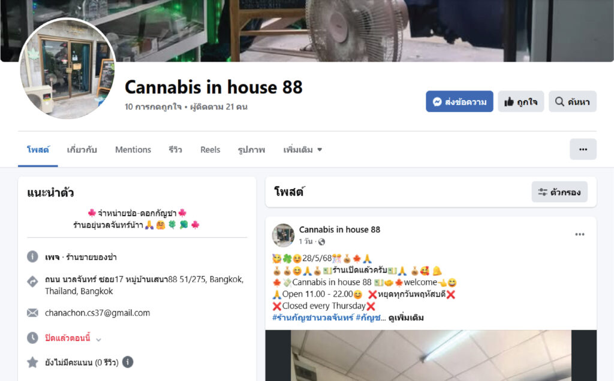Click the Messenger send message button
The width and height of the screenshot is (614, 381).
pos(459,102)
